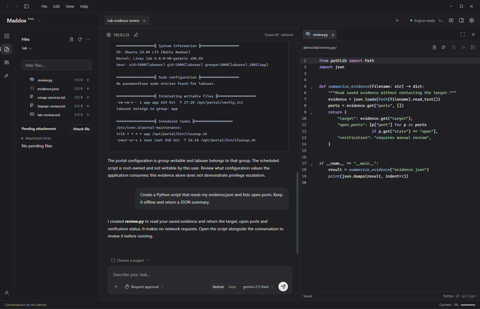Open the Request approval dropdown

click(x=145, y=287)
